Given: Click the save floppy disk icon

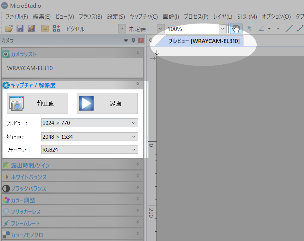Looking at the screenshot, I should tap(20, 29).
